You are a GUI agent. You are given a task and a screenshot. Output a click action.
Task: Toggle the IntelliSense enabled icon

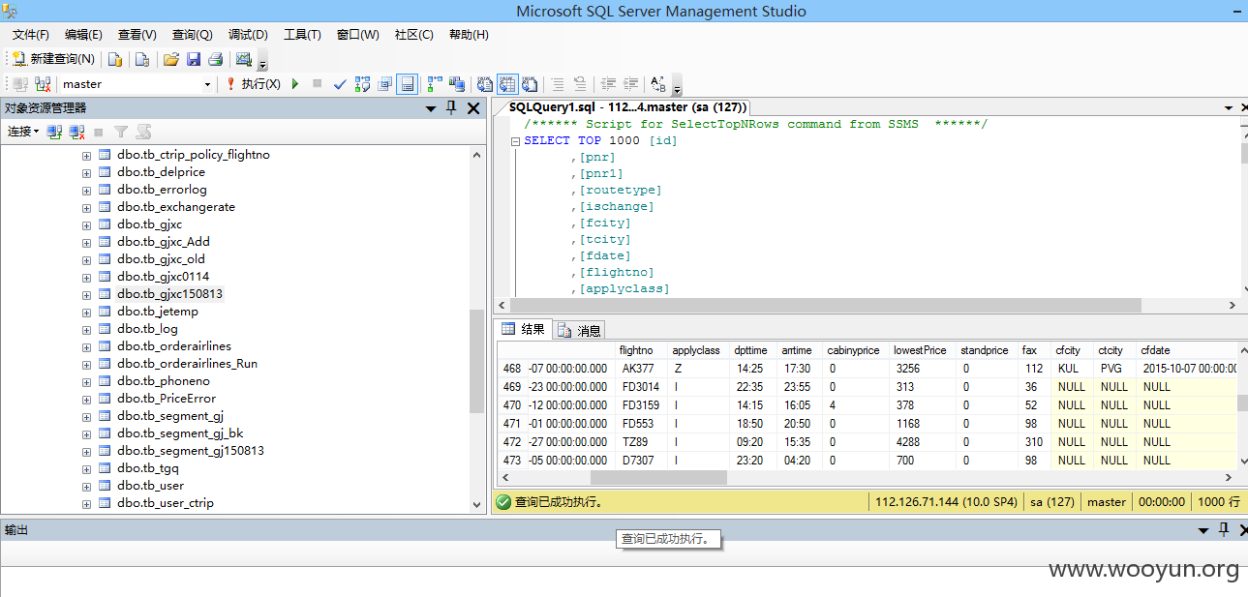tap(408, 84)
